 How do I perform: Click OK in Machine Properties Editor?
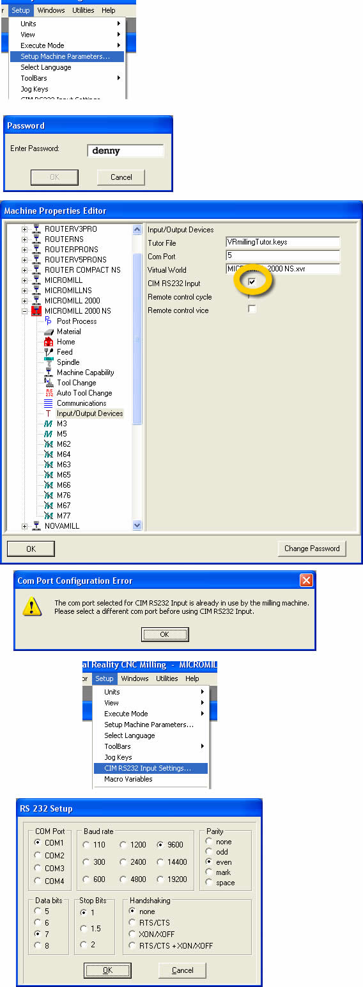(x=31, y=549)
